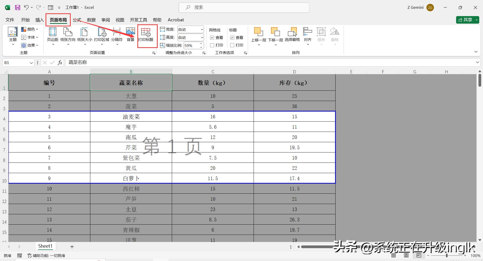The height and width of the screenshot is (261, 483).
Task: Add a new sheet with plus button
Action: (72, 247)
